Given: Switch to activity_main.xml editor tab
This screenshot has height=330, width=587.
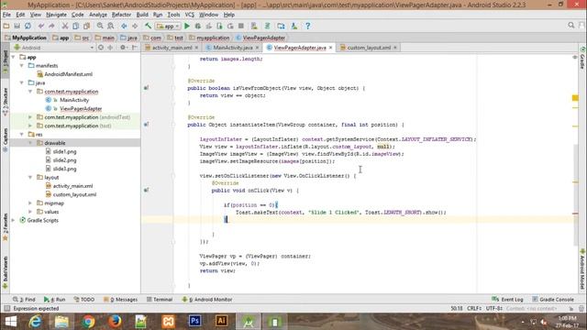Looking at the screenshot, I should (x=172, y=48).
